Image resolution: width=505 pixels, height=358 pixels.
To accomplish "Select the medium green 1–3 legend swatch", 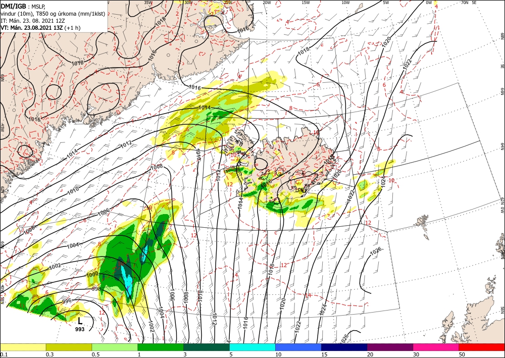I will point(161,347).
